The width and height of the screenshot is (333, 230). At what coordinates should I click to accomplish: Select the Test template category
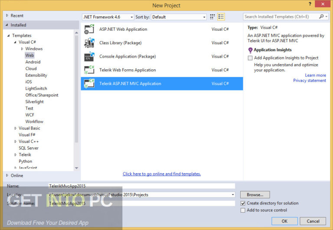[29, 108]
